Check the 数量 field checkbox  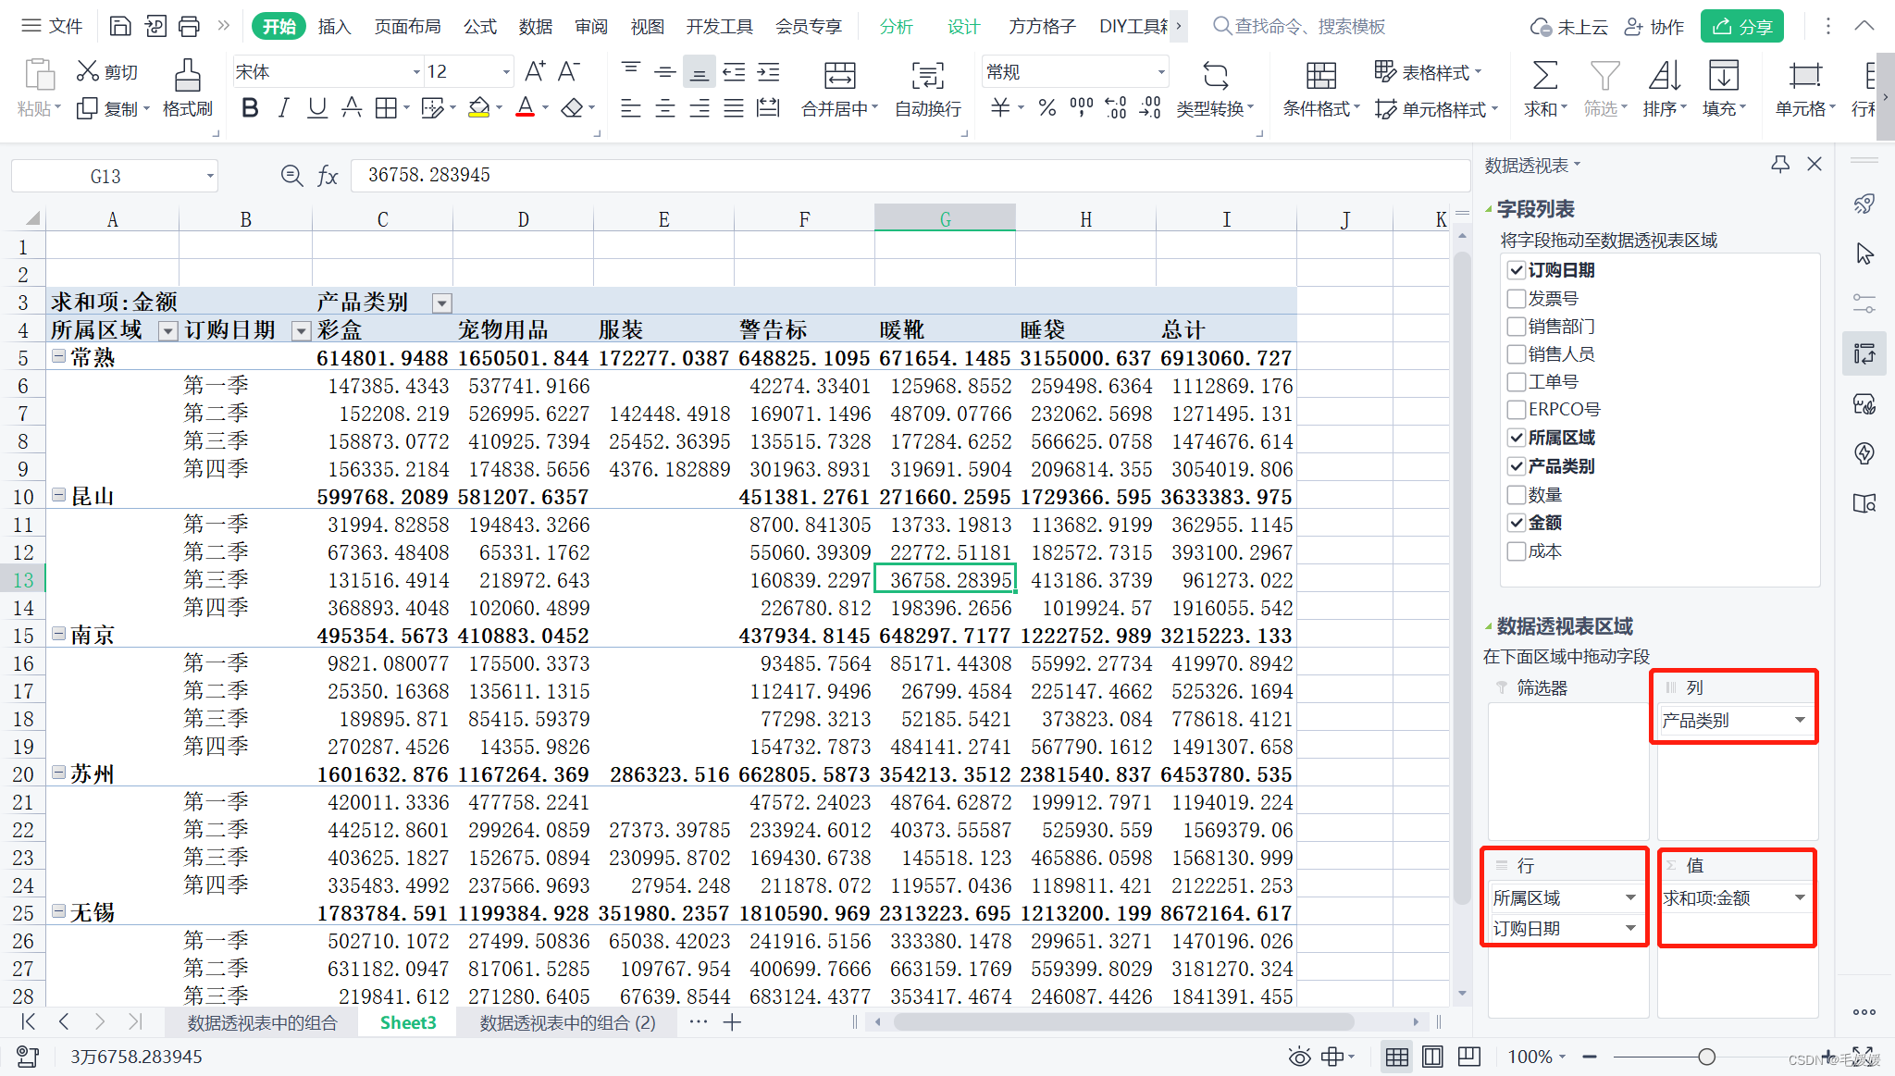[x=1516, y=495]
